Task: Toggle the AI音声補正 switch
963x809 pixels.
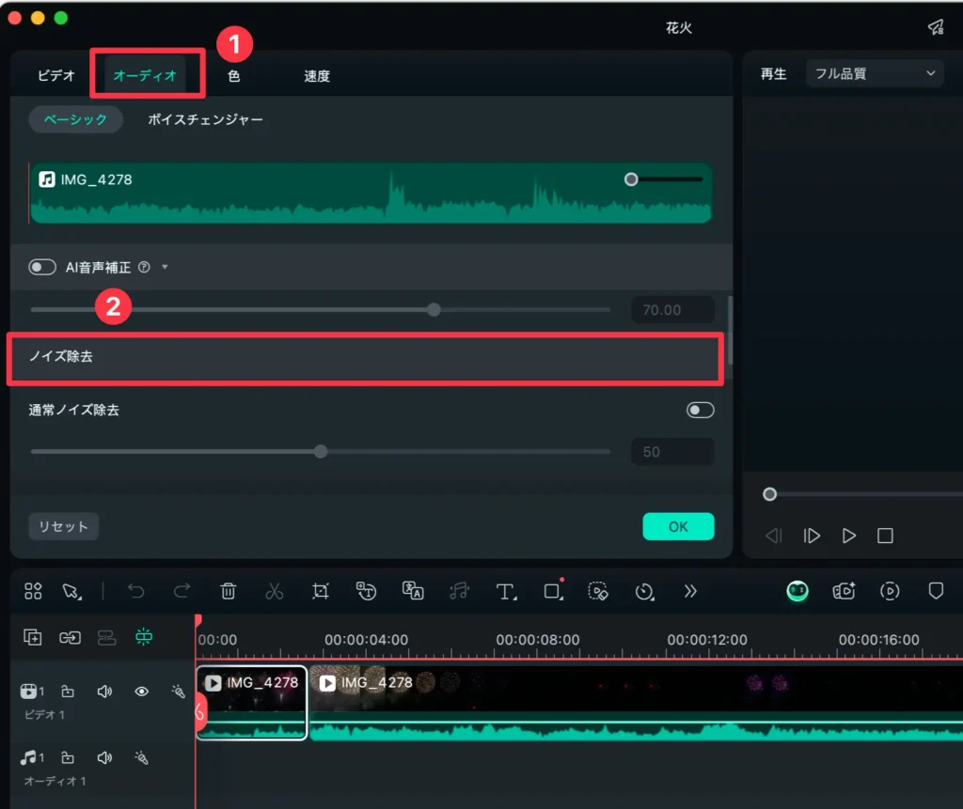Action: point(42,267)
